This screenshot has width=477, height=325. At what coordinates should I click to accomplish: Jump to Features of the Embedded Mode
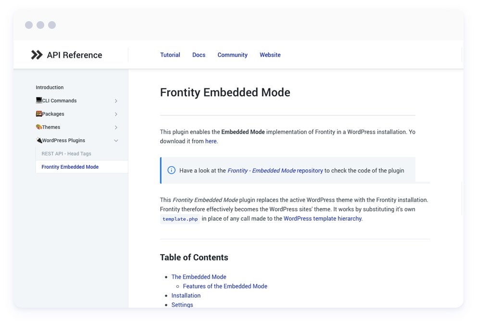[x=225, y=286]
